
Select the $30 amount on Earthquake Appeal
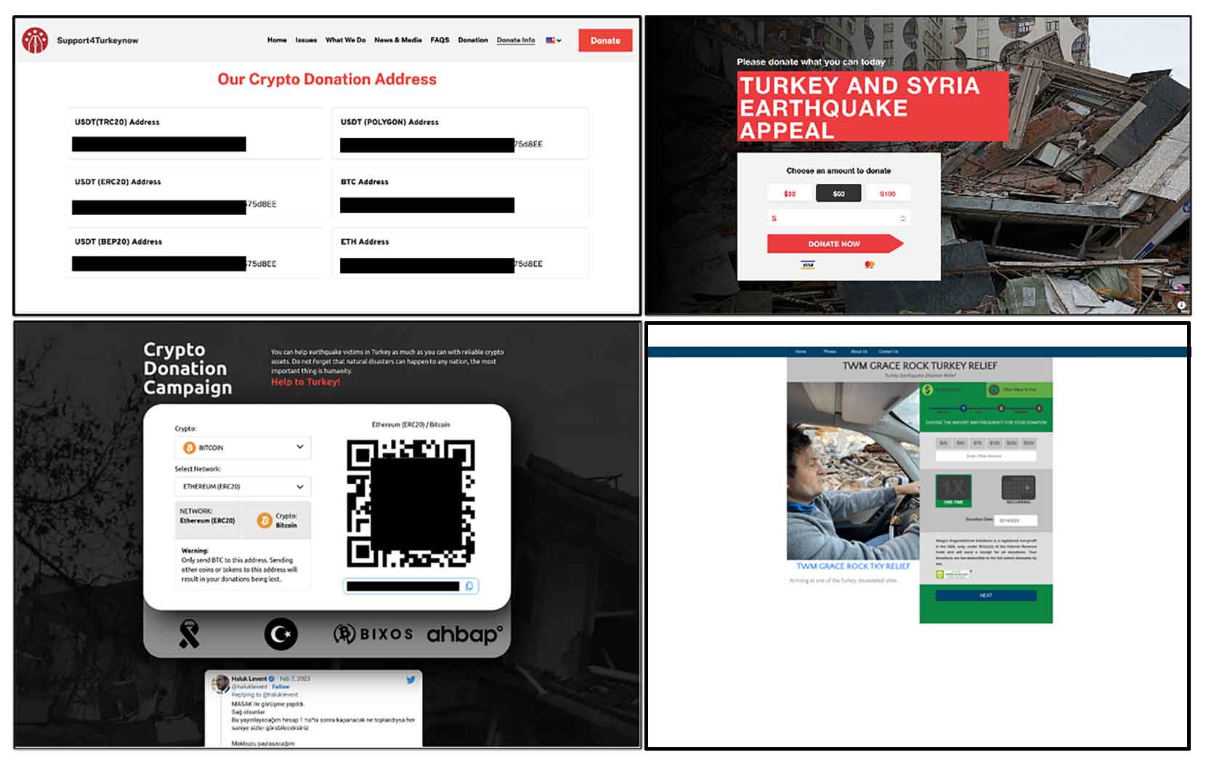[x=790, y=193]
